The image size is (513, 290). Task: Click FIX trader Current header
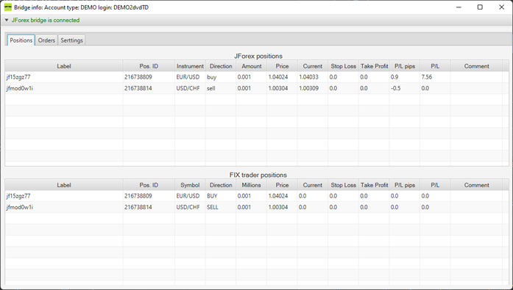tap(313, 185)
